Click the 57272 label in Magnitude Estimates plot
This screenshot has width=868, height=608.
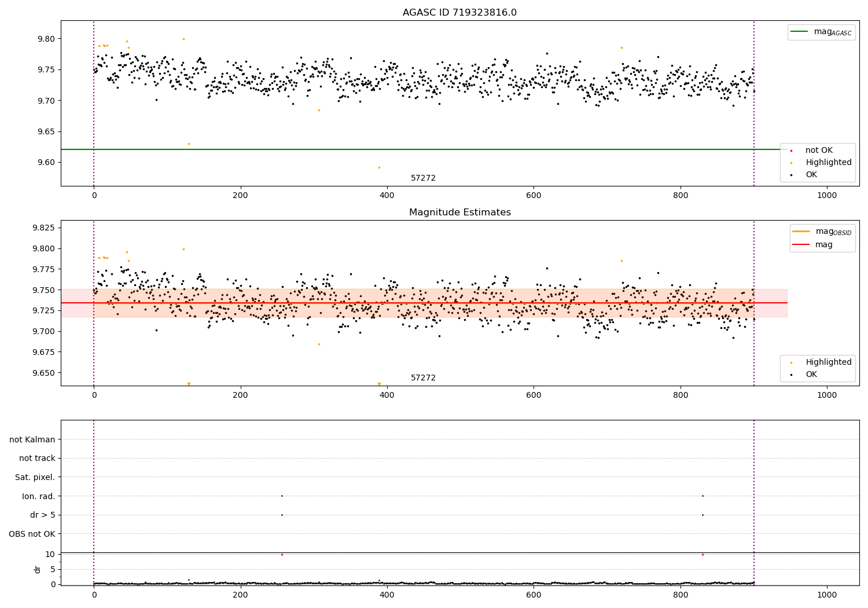click(423, 378)
